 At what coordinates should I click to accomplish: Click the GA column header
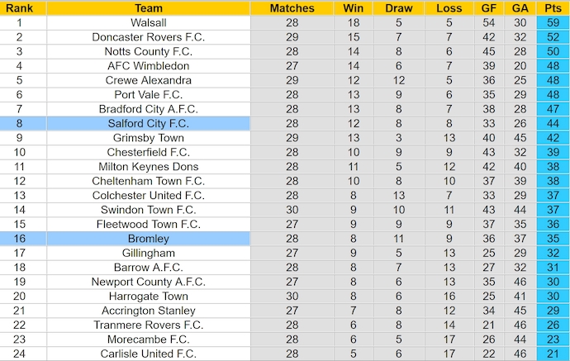(520, 8)
